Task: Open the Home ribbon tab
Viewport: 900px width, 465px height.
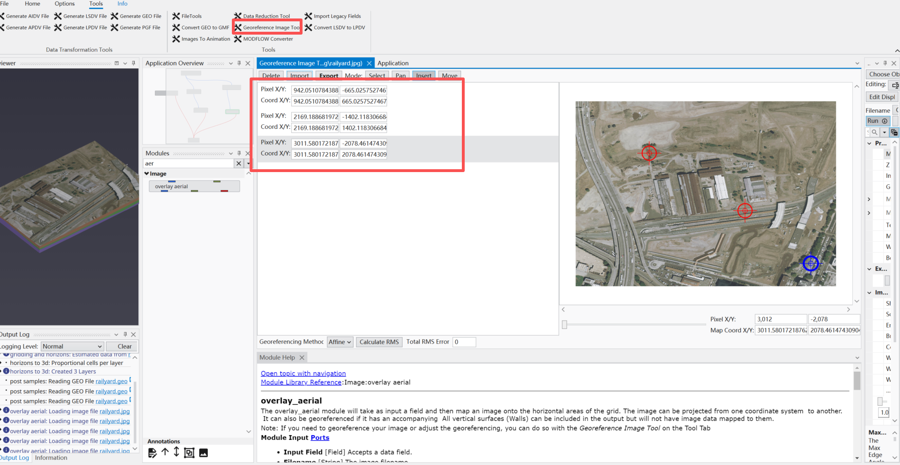Action: (33, 4)
